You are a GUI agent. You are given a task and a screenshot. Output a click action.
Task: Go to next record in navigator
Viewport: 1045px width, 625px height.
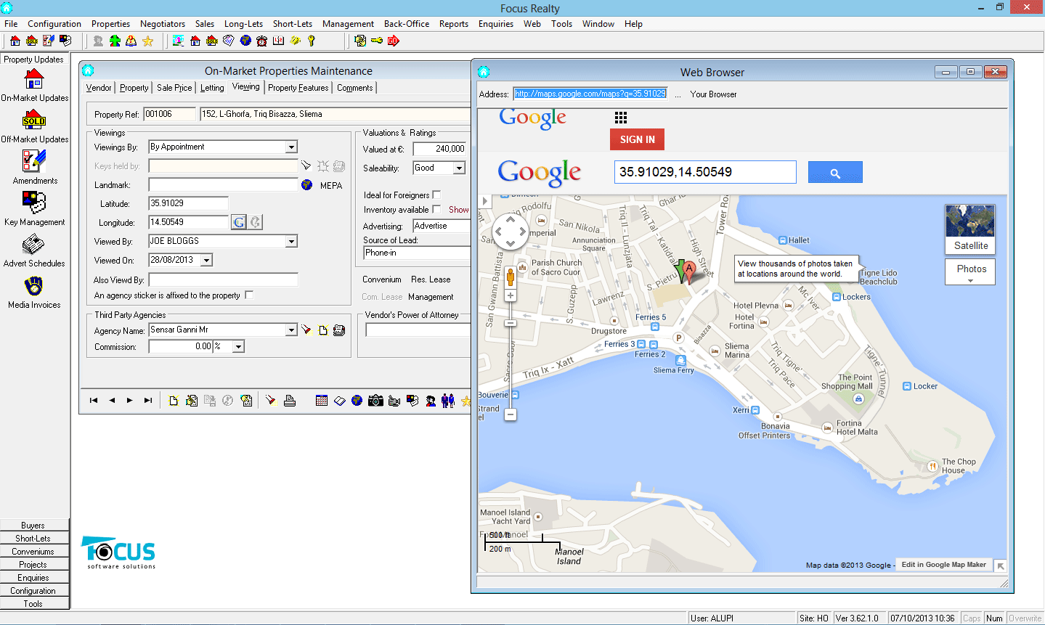coord(130,400)
